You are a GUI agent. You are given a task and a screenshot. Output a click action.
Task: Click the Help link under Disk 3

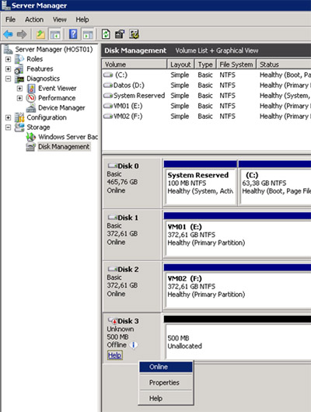pos(115,355)
